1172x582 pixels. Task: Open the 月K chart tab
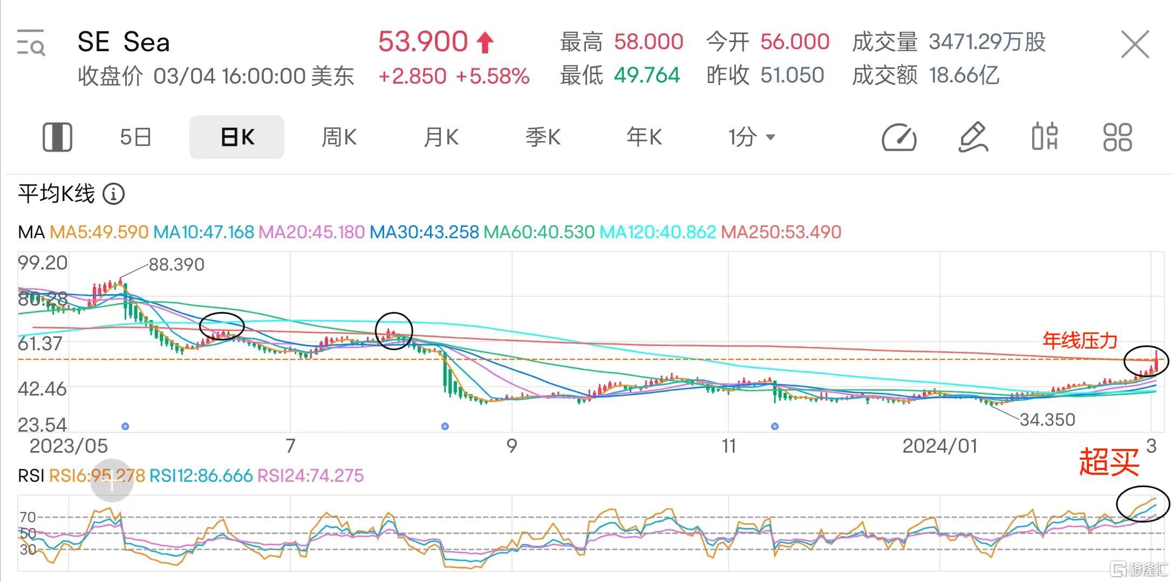click(441, 137)
